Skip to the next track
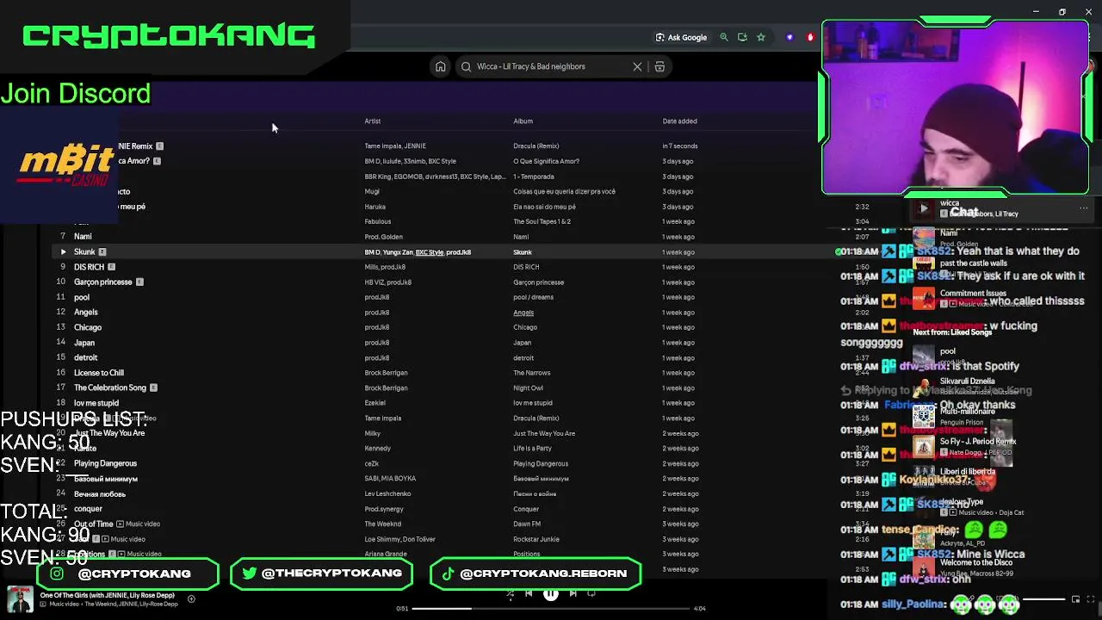 (573, 593)
